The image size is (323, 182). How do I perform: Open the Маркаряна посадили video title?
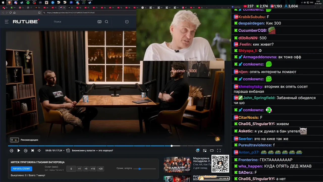(202, 160)
